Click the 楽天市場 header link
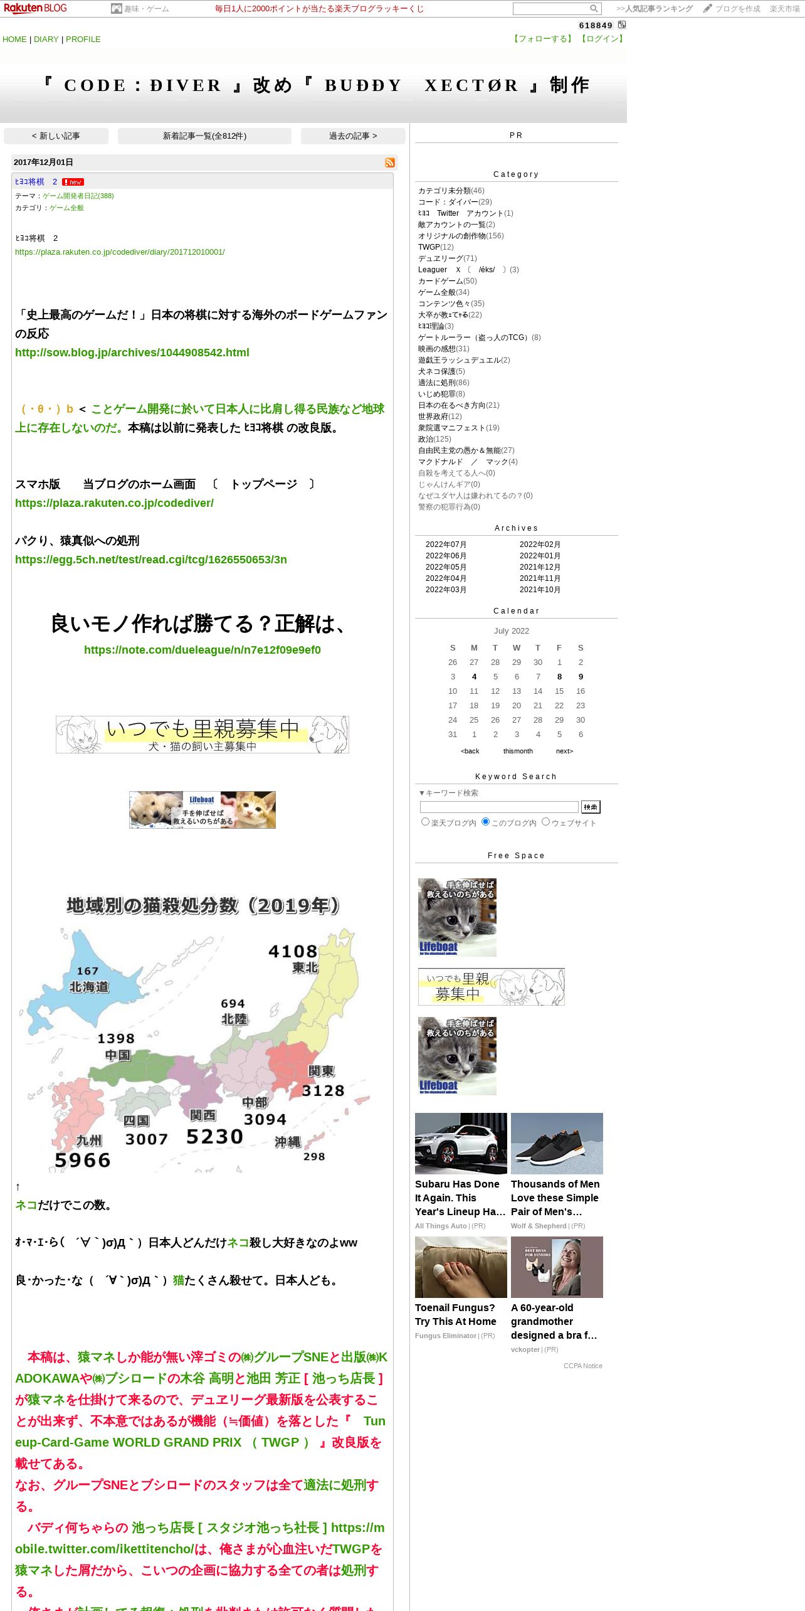The height and width of the screenshot is (1611, 805). (x=785, y=9)
